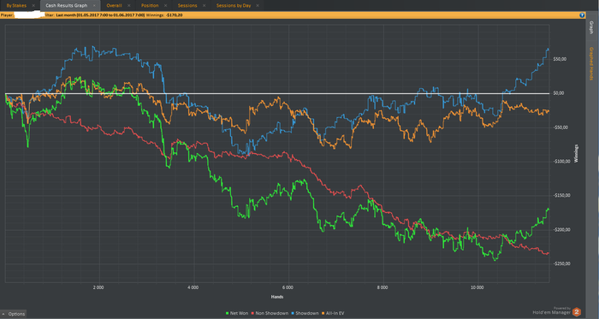Image resolution: width=599 pixels, height=319 pixels.
Task: Select the Cash Results Graph tab
Action: (x=67, y=5)
